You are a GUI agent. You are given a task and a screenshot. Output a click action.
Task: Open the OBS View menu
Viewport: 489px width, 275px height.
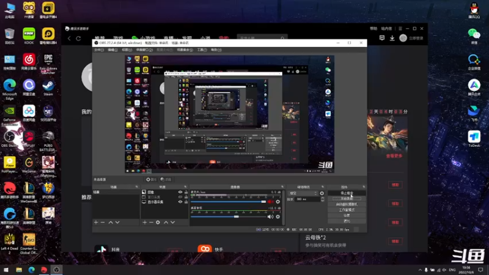[x=127, y=50]
